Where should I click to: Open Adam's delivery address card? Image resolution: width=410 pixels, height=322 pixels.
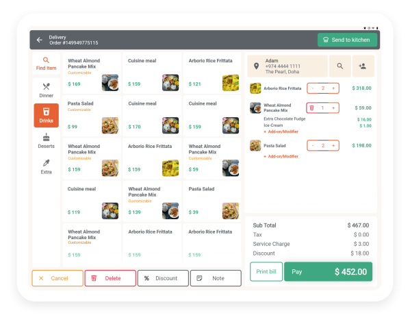click(287, 66)
